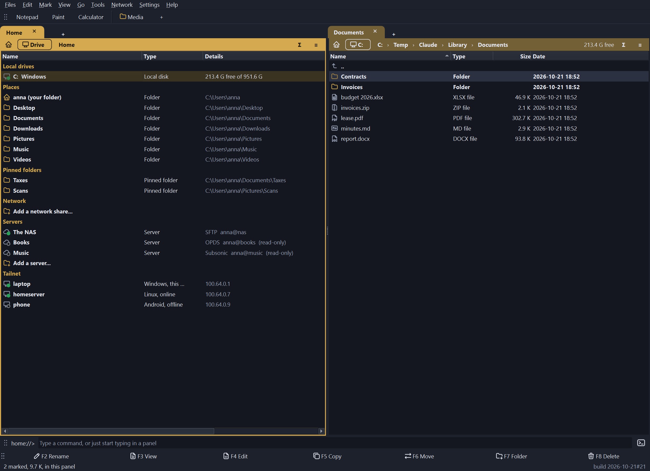Open the Network menu
Screen dimensions: 650x471
pyautogui.click(x=122, y=5)
